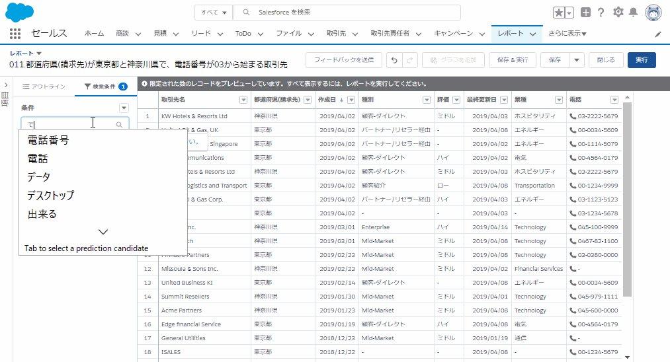This screenshot has height=362, width=670.
Task: Open the 商談 tab
Action: pos(122,33)
